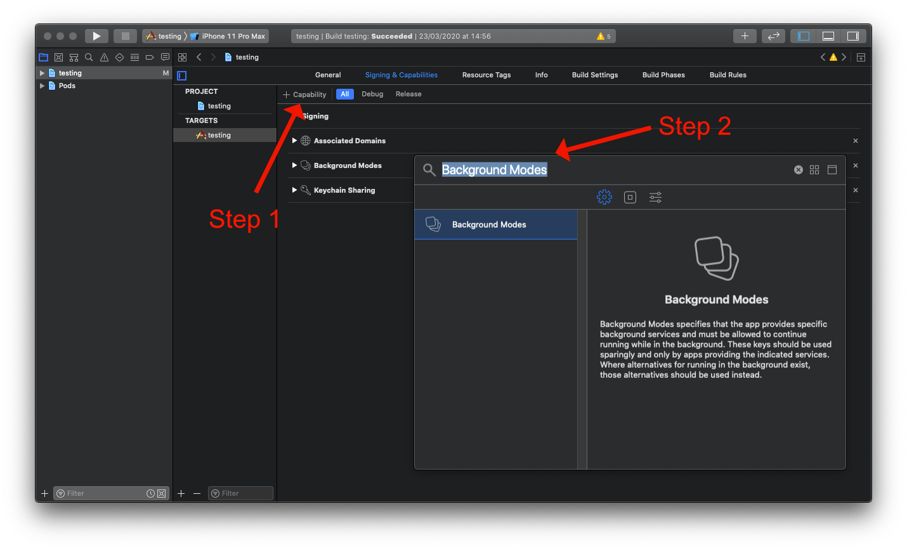Switch to the Info tab

tap(541, 75)
